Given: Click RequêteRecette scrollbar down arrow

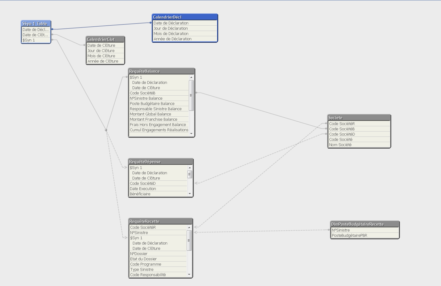Looking at the screenshot, I should tap(189, 275).
